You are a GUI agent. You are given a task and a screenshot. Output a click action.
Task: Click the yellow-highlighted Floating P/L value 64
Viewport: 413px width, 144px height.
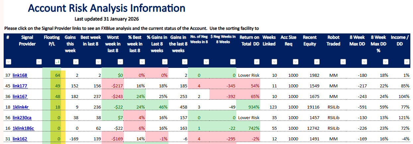57,75
